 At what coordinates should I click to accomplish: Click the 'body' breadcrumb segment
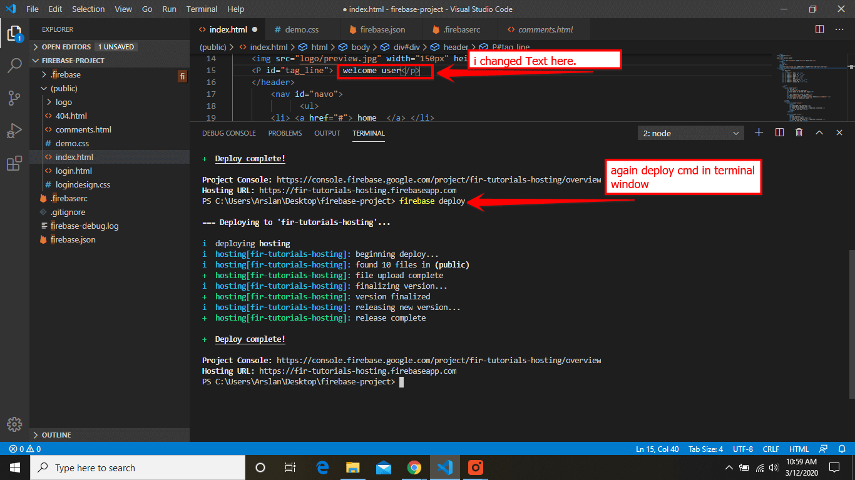coord(361,47)
